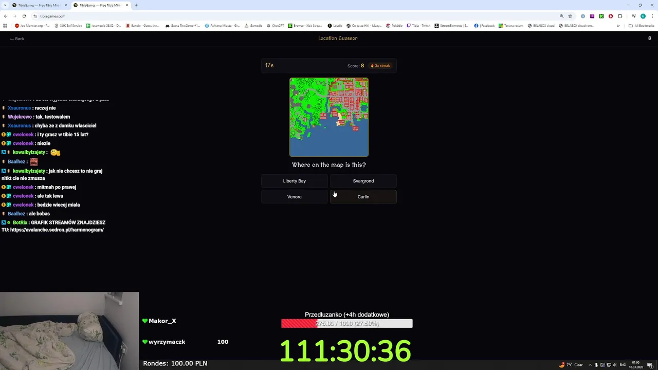Open the Extensions puzzle menu
This screenshot has width=658, height=370.
click(x=620, y=16)
